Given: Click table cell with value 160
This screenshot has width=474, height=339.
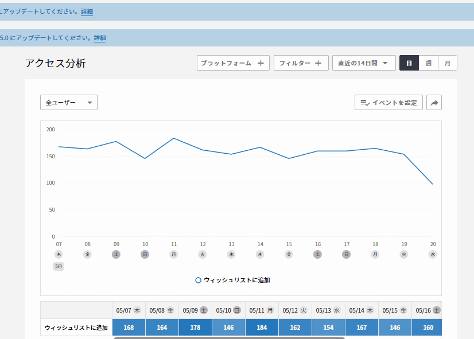Looking at the screenshot, I should [427, 328].
